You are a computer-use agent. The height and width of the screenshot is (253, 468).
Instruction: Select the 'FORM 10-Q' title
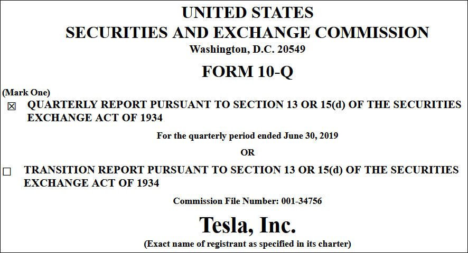click(247, 72)
